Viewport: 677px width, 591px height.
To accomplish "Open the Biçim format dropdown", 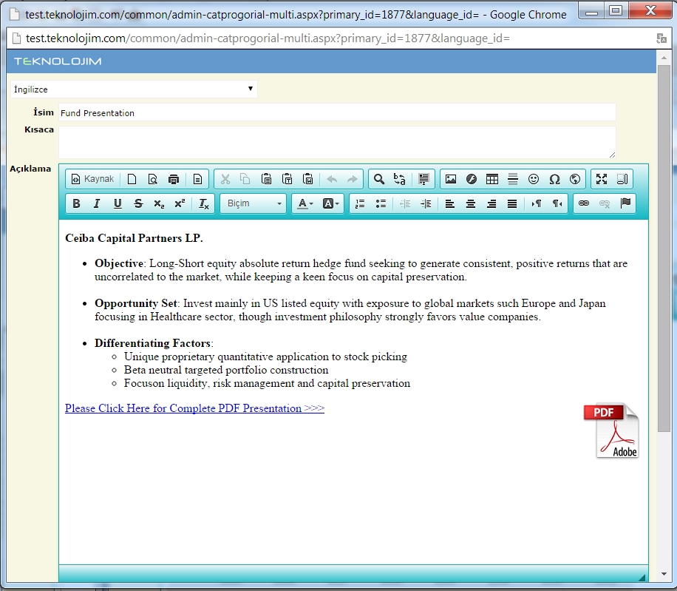I will click(254, 203).
